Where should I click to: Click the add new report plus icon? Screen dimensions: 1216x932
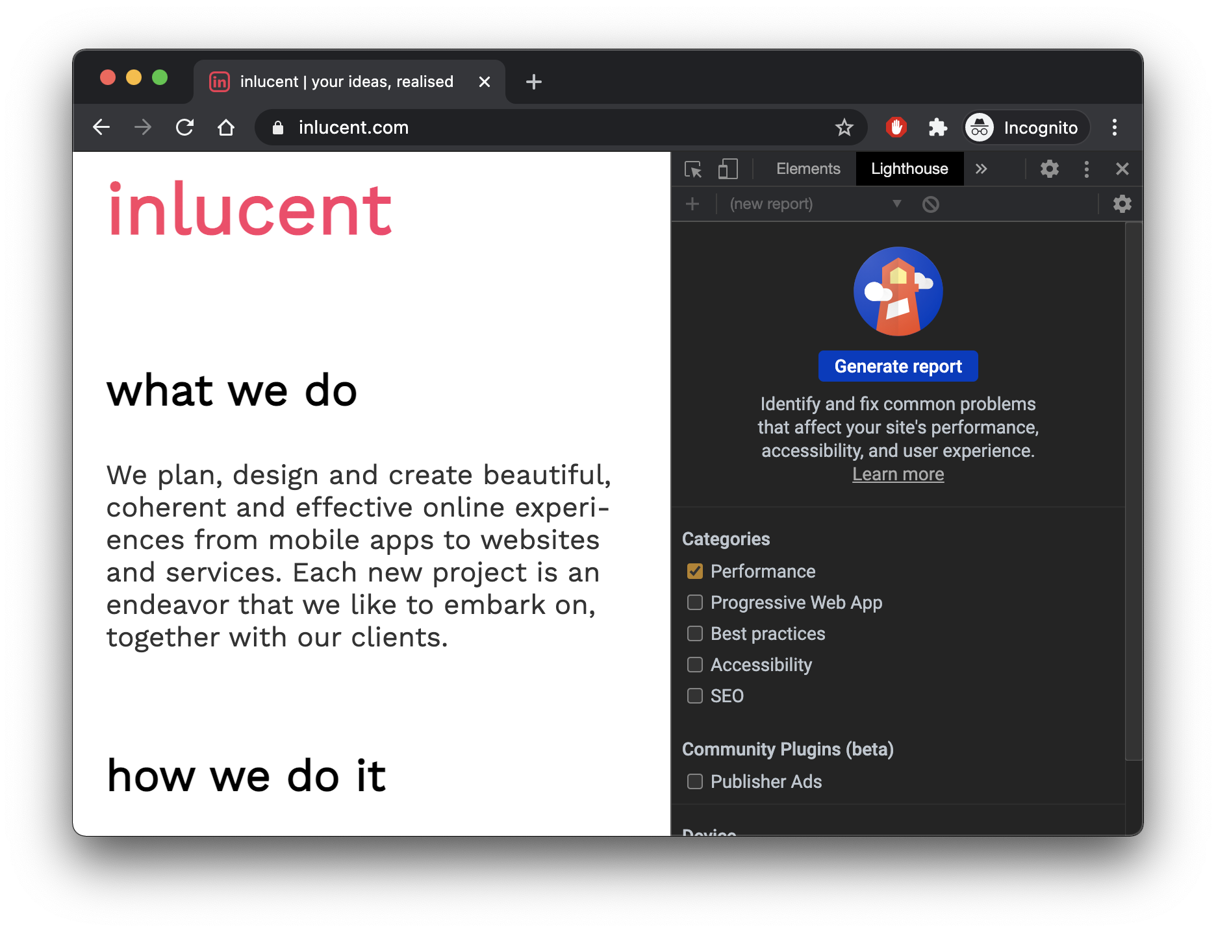tap(692, 204)
